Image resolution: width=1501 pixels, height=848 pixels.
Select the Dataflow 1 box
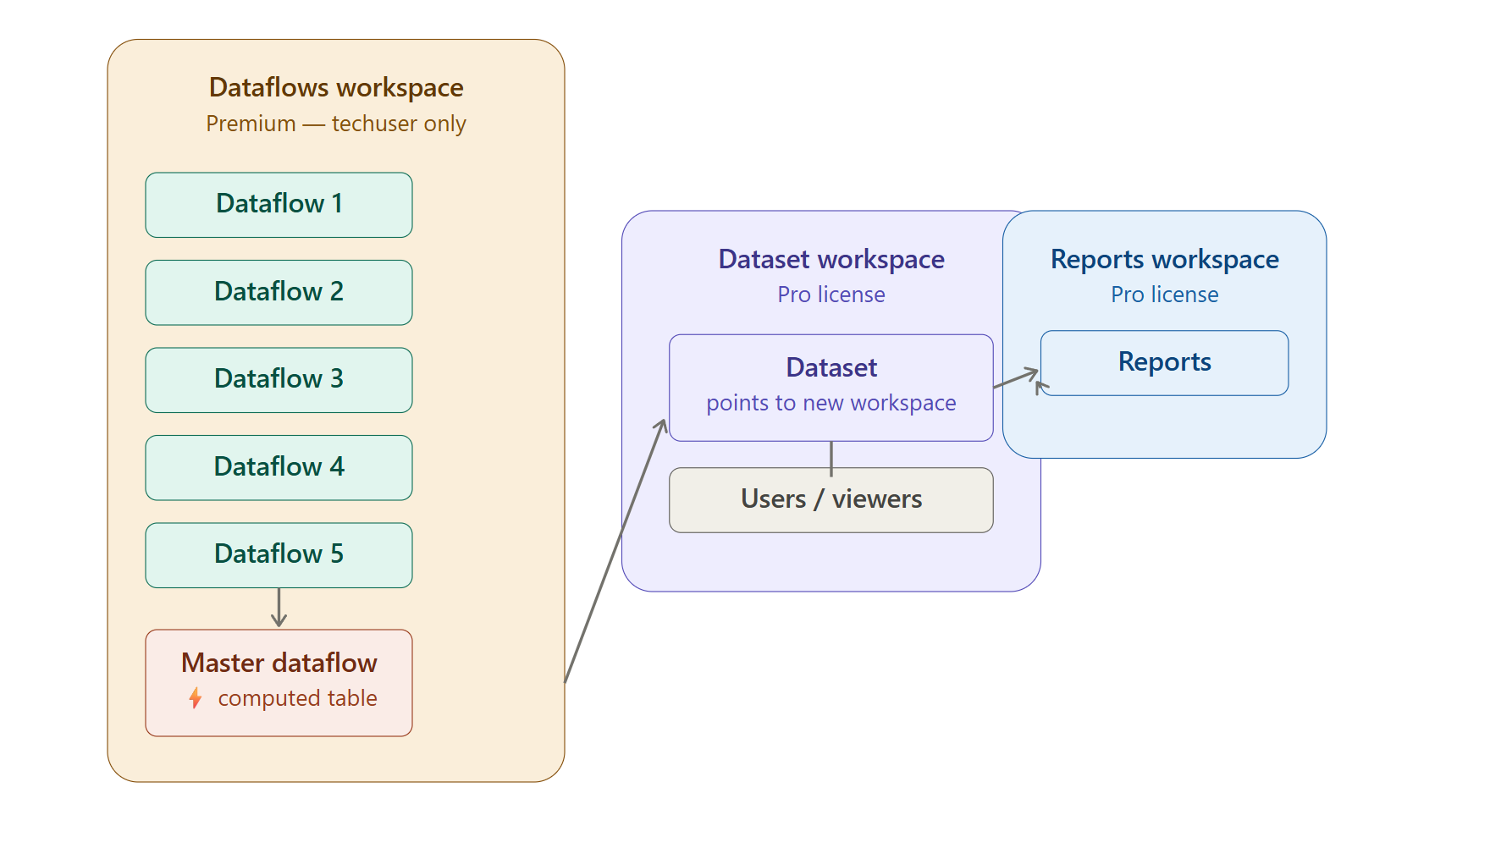[x=279, y=205]
